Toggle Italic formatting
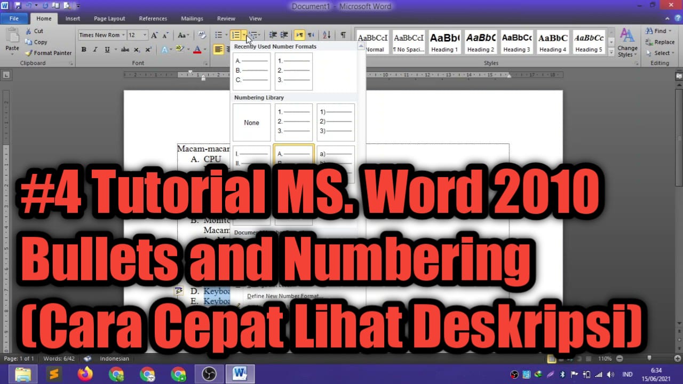The width and height of the screenshot is (683, 384). (95, 50)
